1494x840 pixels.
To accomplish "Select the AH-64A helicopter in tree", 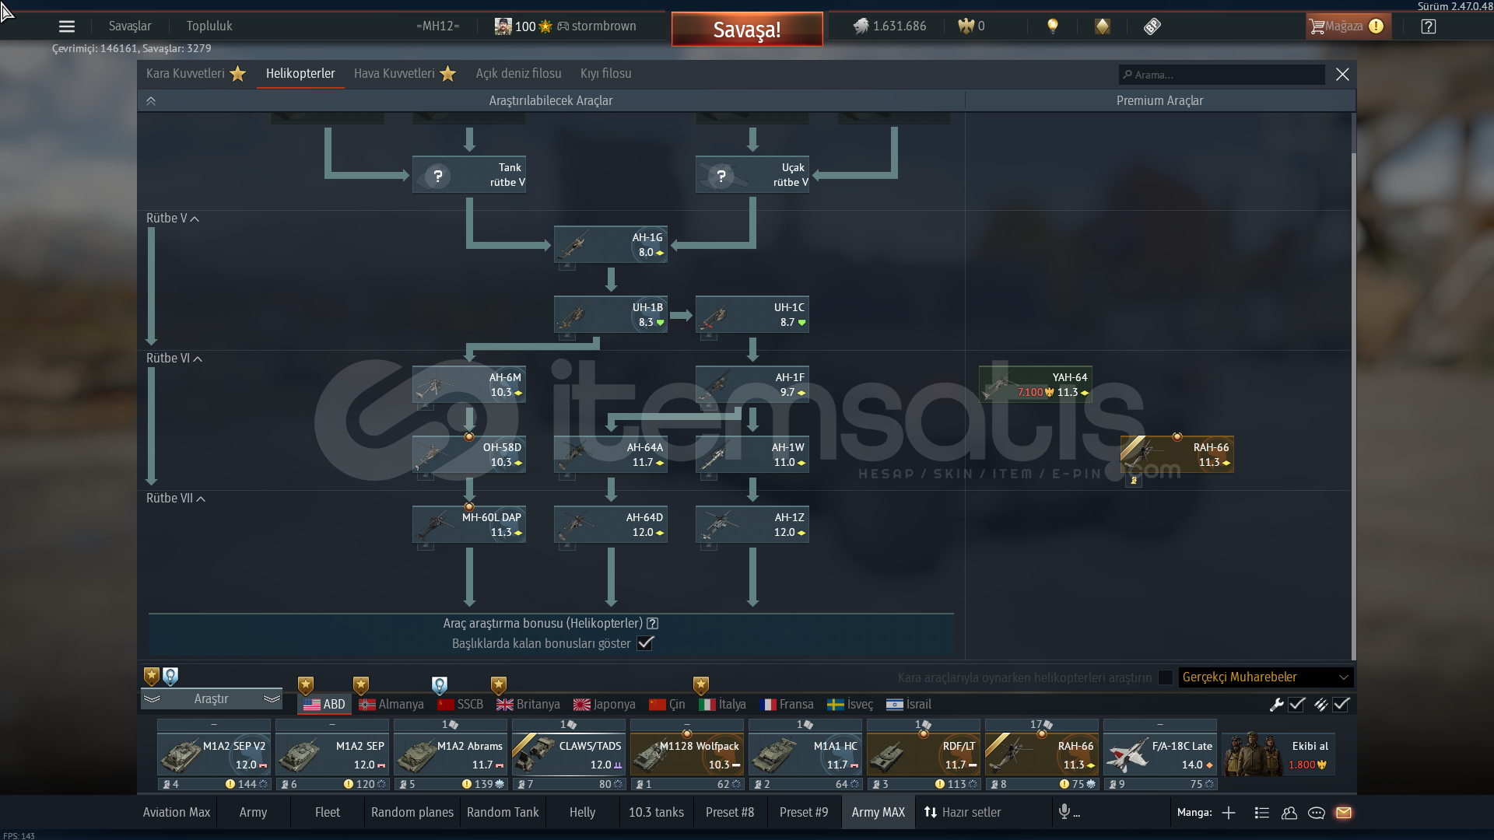I will [x=611, y=455].
